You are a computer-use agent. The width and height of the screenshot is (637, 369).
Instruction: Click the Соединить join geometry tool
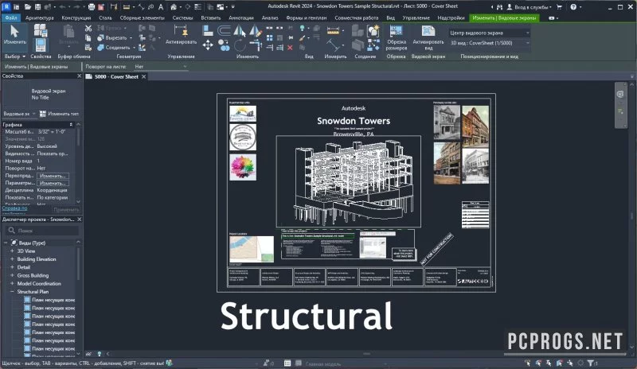pyautogui.click(x=115, y=48)
